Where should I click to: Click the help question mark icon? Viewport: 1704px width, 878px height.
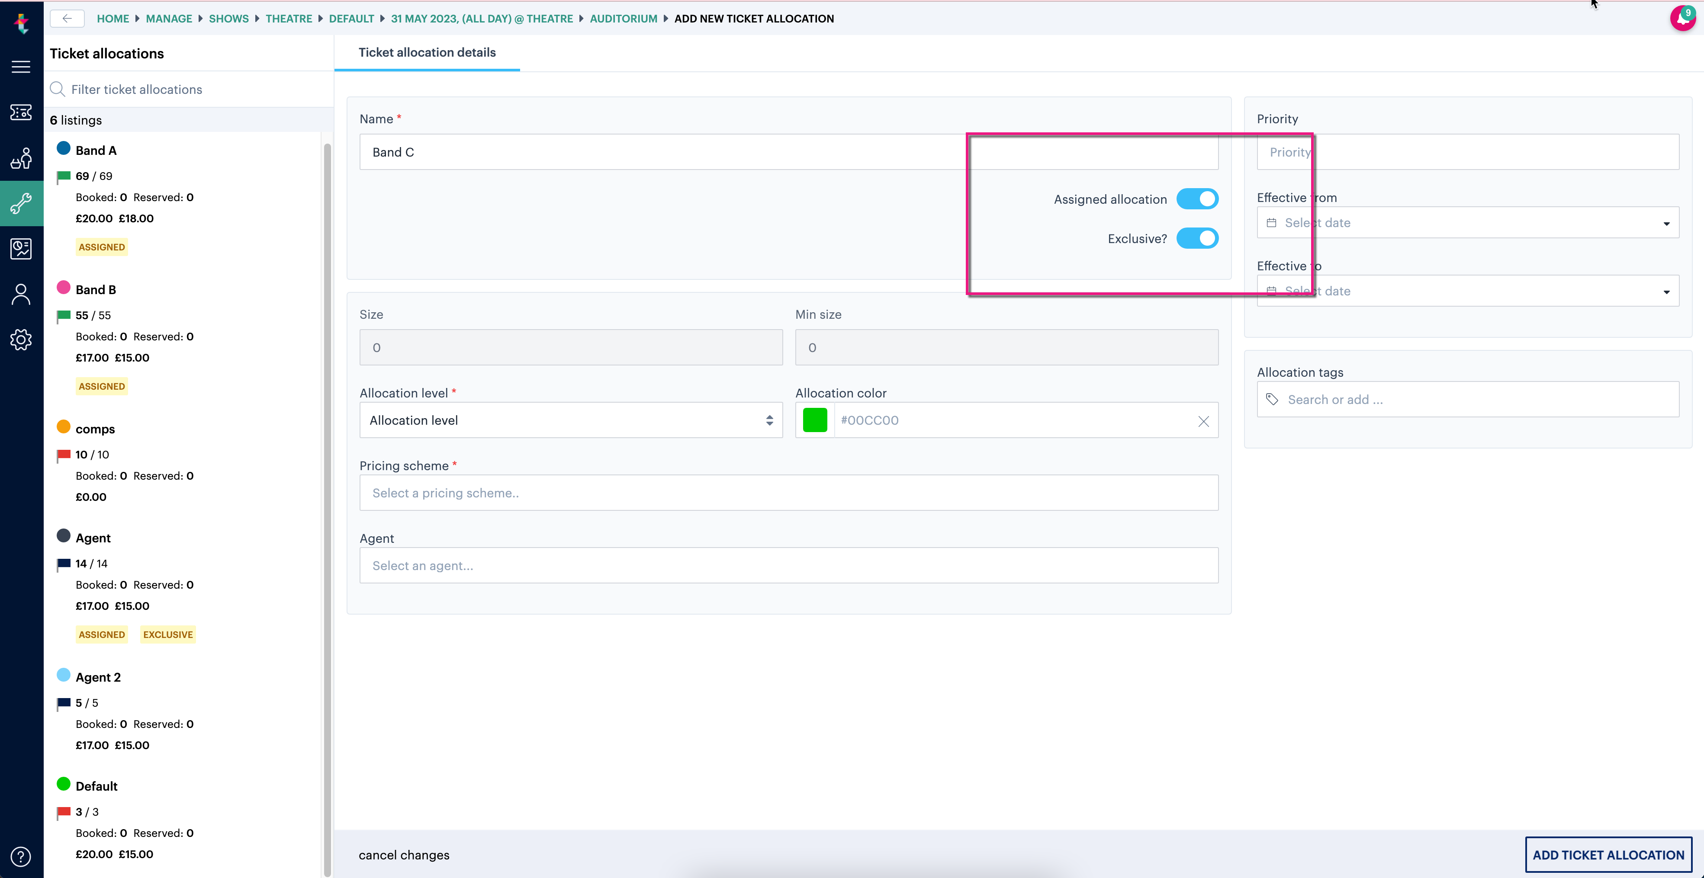[x=21, y=857]
